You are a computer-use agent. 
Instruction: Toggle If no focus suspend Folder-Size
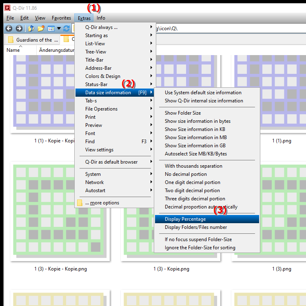(207, 239)
